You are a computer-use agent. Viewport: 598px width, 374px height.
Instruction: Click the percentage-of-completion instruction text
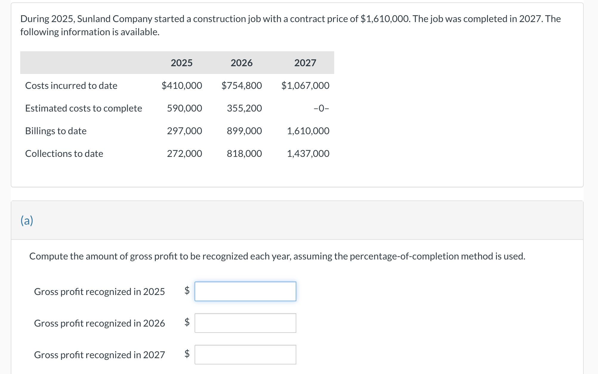pyautogui.click(x=277, y=256)
